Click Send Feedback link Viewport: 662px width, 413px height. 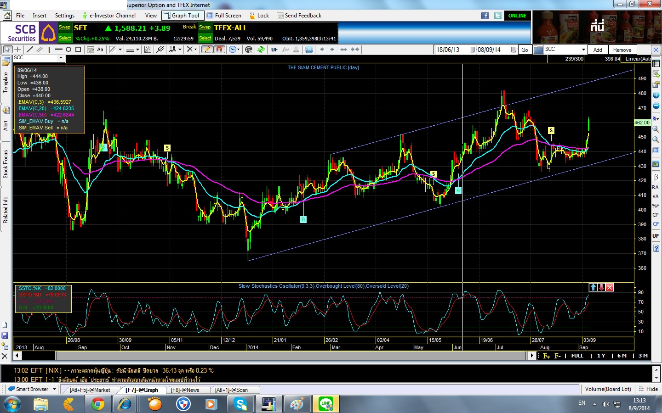299,16
